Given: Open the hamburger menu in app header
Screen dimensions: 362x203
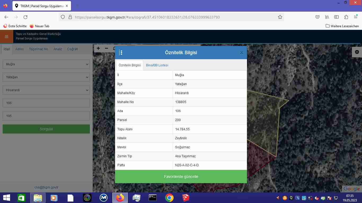Looking at the screenshot, I should tap(7, 37).
